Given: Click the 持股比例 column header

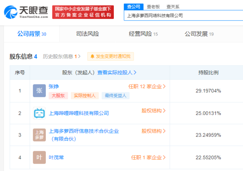Looking at the screenshot, I should (208, 72).
